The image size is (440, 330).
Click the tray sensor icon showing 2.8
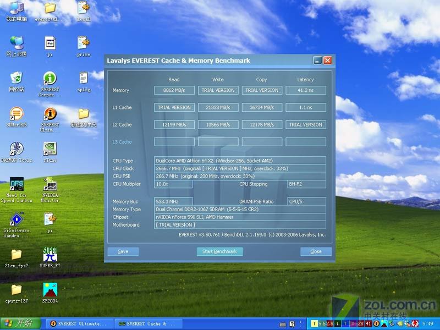point(329,323)
